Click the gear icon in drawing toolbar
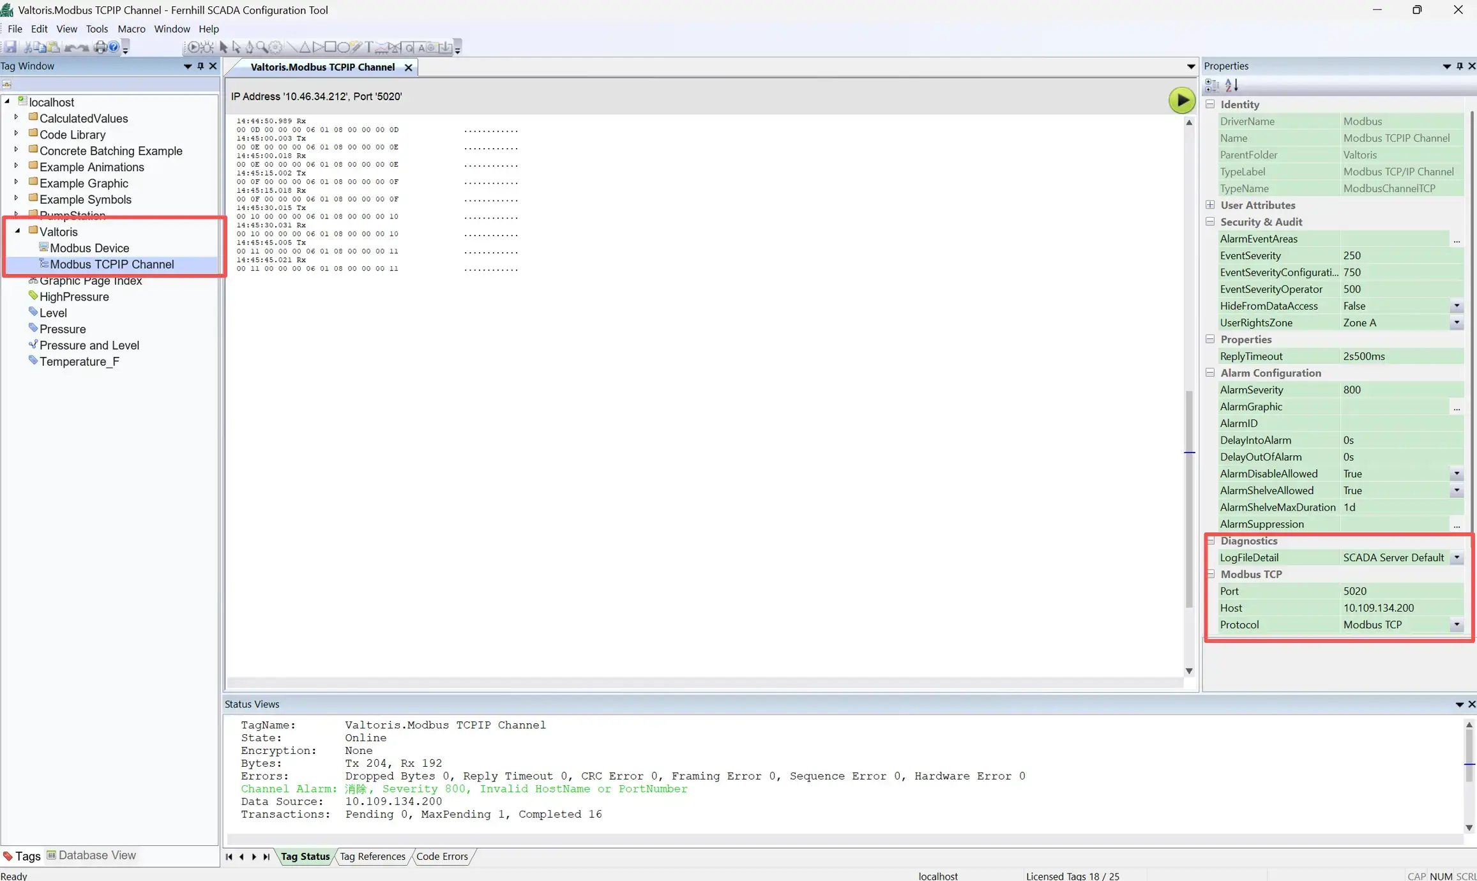1477x881 pixels. [x=275, y=47]
